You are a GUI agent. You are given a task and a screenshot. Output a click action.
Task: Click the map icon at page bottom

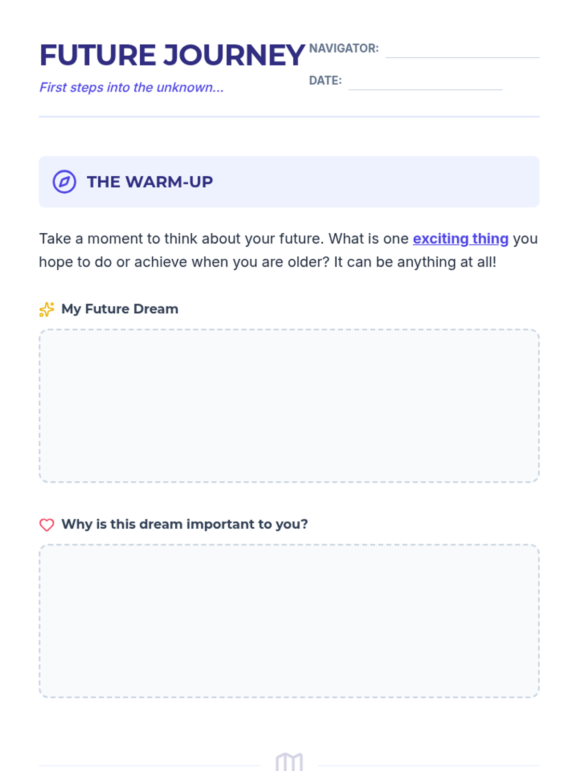[x=289, y=762]
